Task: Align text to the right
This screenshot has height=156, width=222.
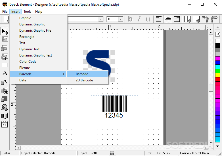Action: [177, 19]
